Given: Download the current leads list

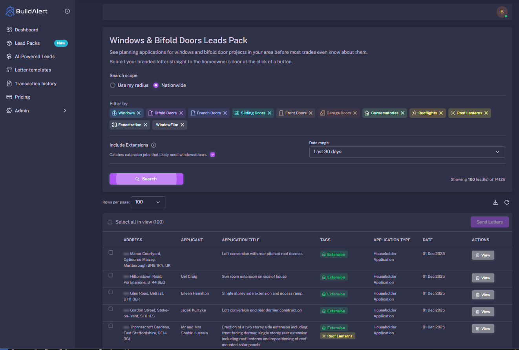Looking at the screenshot, I should (x=495, y=202).
